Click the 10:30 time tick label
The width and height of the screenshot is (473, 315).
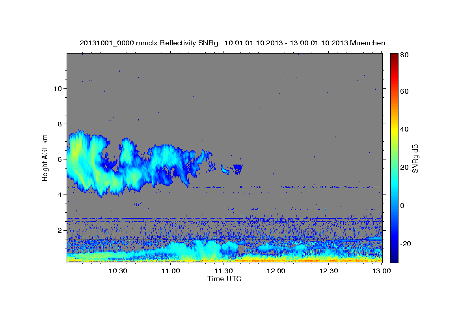[118, 271]
